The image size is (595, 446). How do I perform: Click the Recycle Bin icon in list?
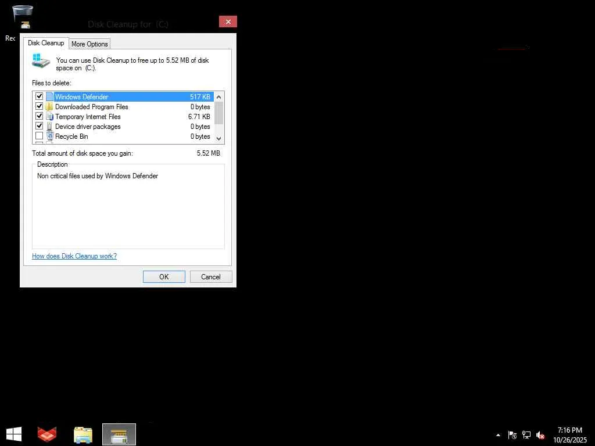[50, 136]
